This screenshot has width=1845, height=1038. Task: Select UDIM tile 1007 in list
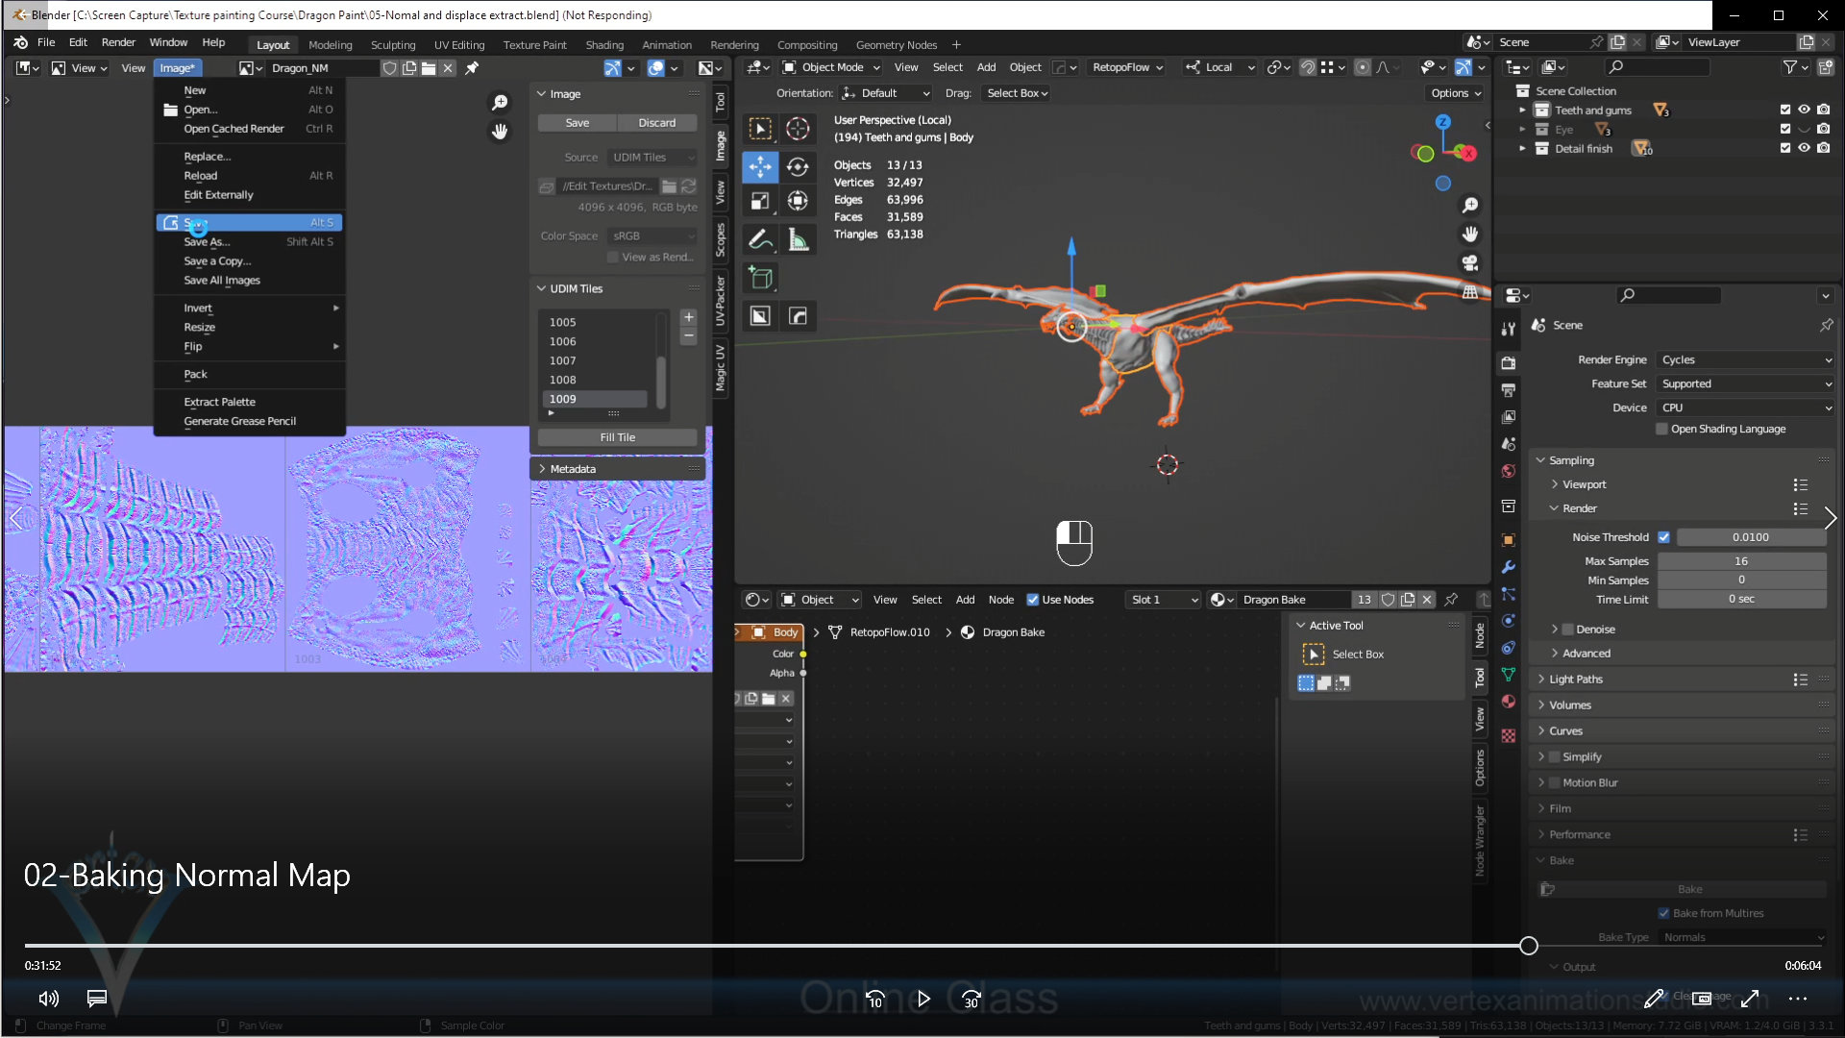point(596,361)
